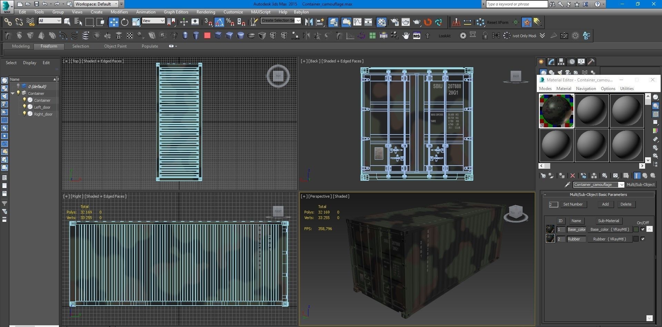Switch to the Object Paint tab

115,46
